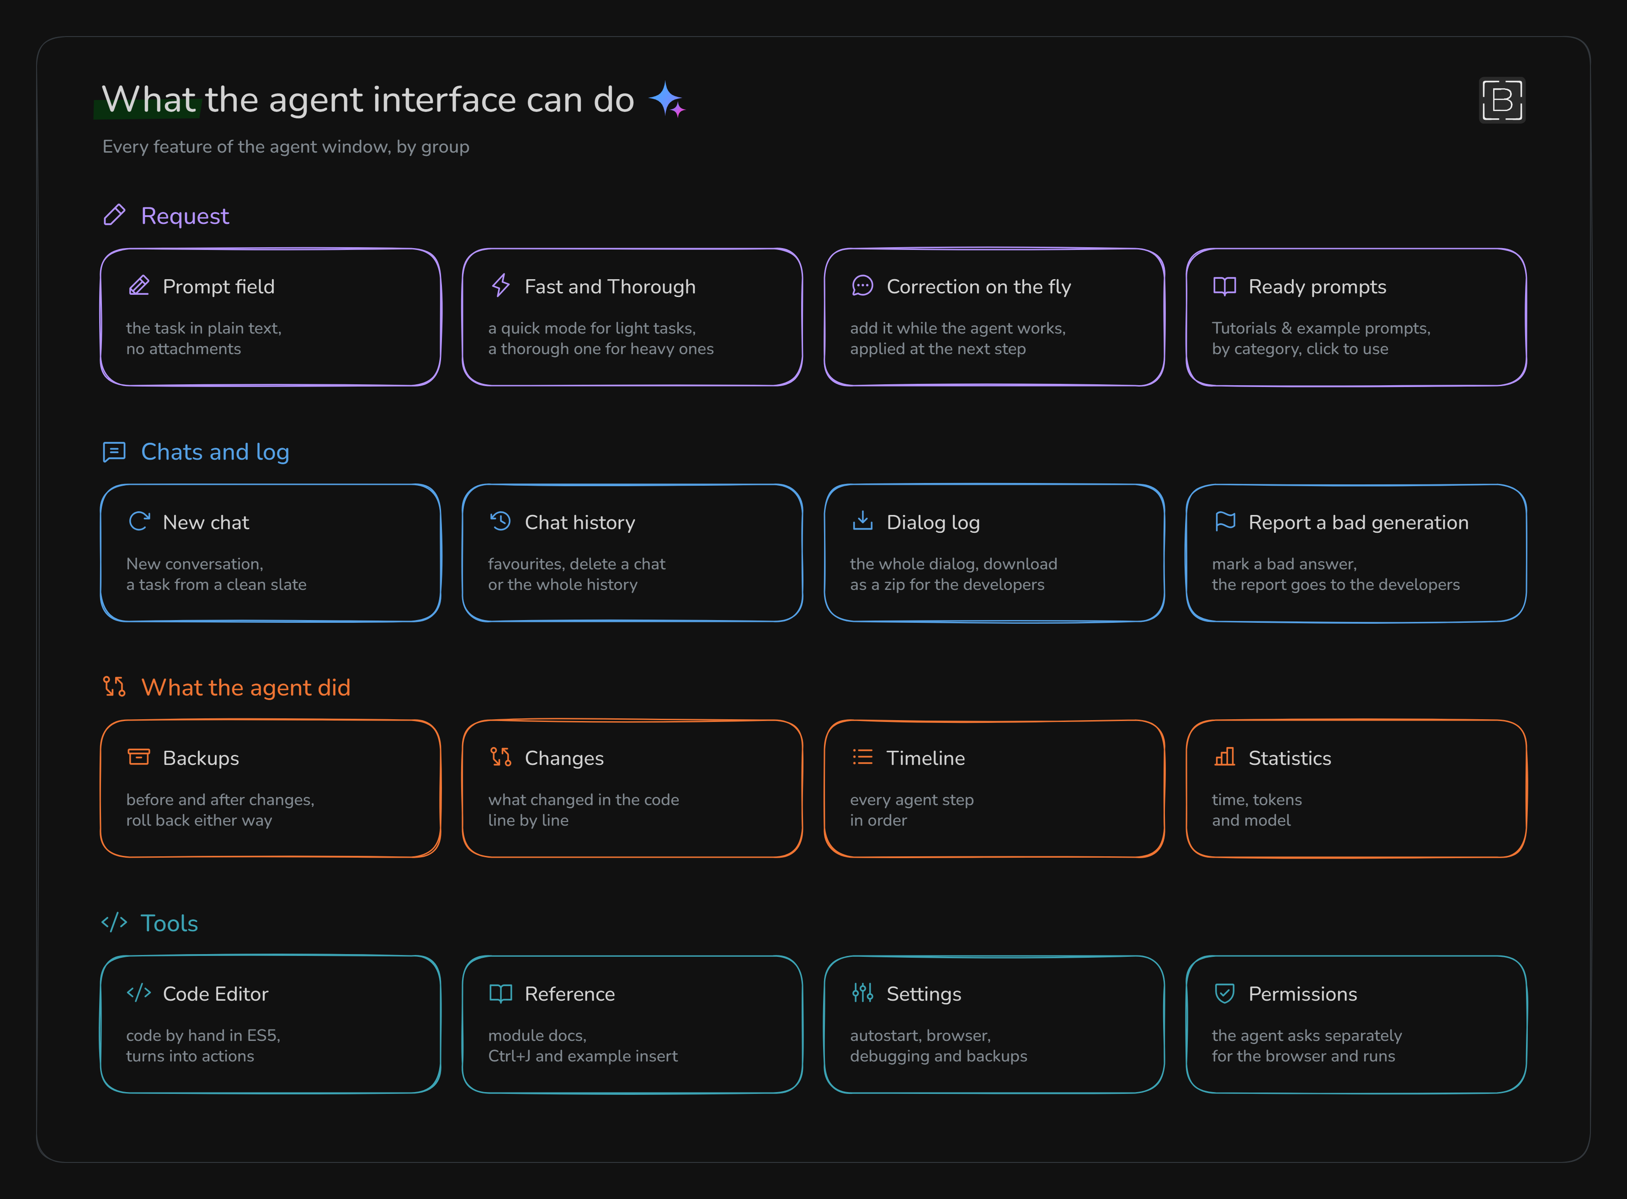The height and width of the screenshot is (1199, 1627).
Task: Open the Prompt field card title
Action: point(218,286)
